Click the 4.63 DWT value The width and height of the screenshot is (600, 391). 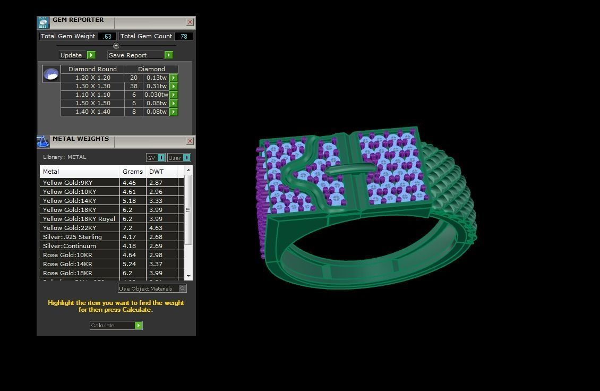coord(156,228)
